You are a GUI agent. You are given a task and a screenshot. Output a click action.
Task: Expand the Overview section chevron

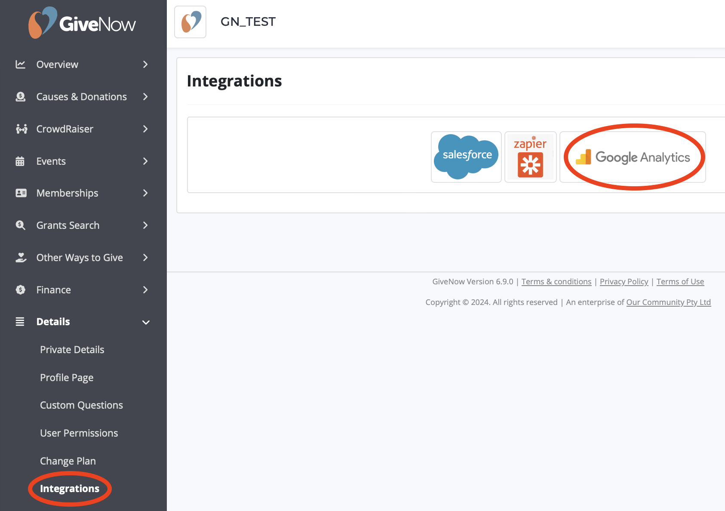click(146, 64)
